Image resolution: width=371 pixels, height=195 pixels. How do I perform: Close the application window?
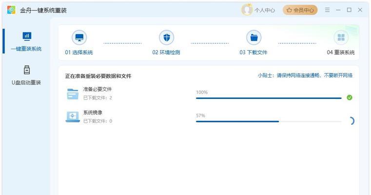tap(360, 10)
